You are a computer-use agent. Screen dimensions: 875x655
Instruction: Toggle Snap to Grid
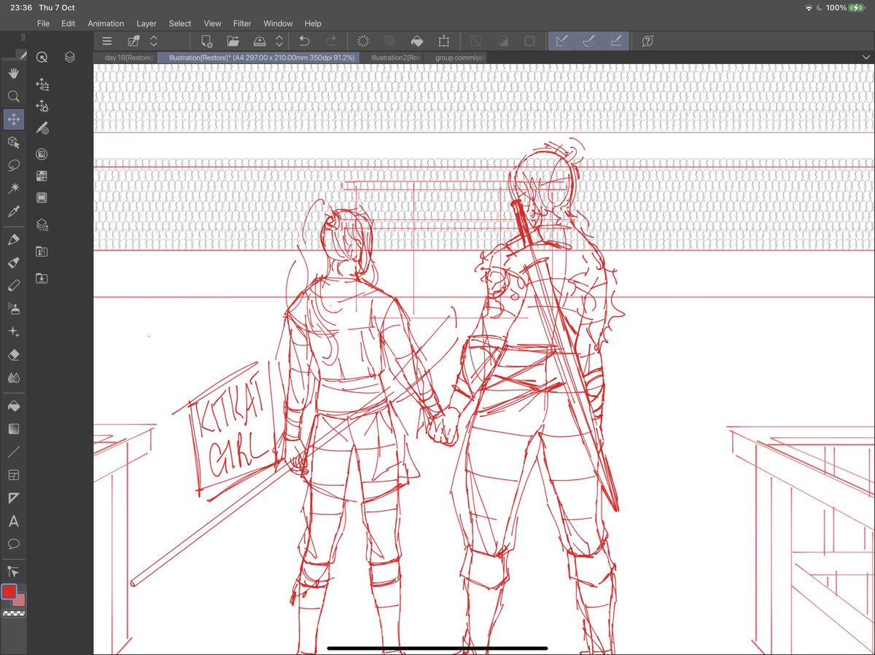coord(615,42)
